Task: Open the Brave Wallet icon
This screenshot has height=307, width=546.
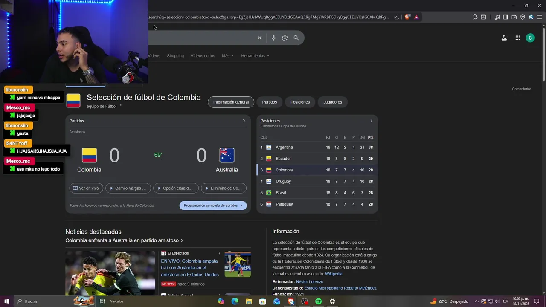Action: (514, 17)
